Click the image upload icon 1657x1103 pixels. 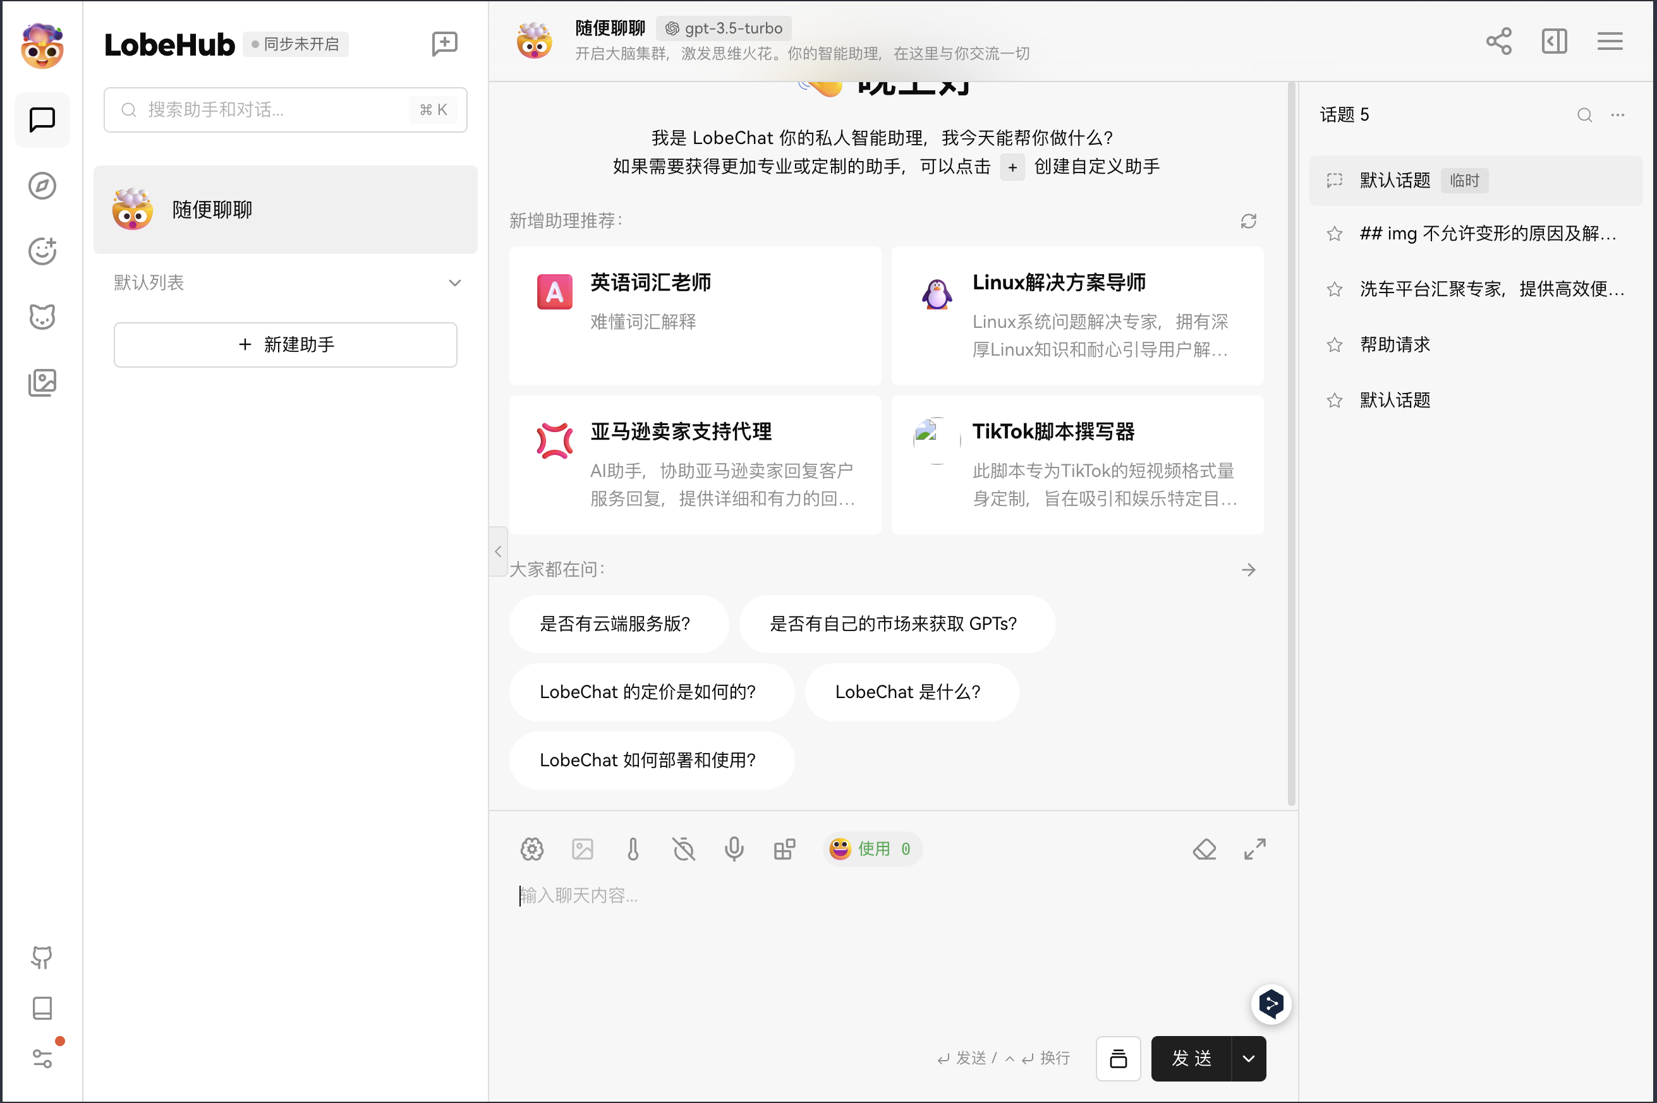click(x=583, y=849)
